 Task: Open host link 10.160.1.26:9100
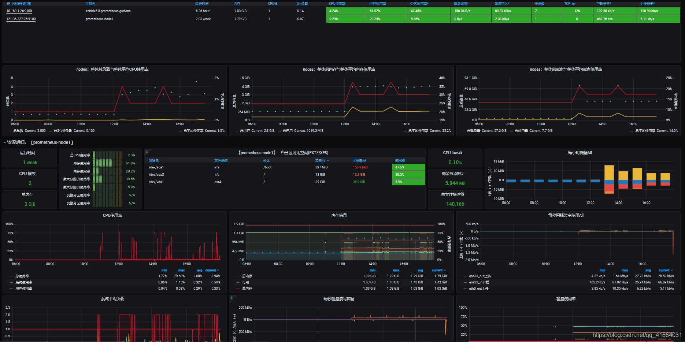coord(19,11)
